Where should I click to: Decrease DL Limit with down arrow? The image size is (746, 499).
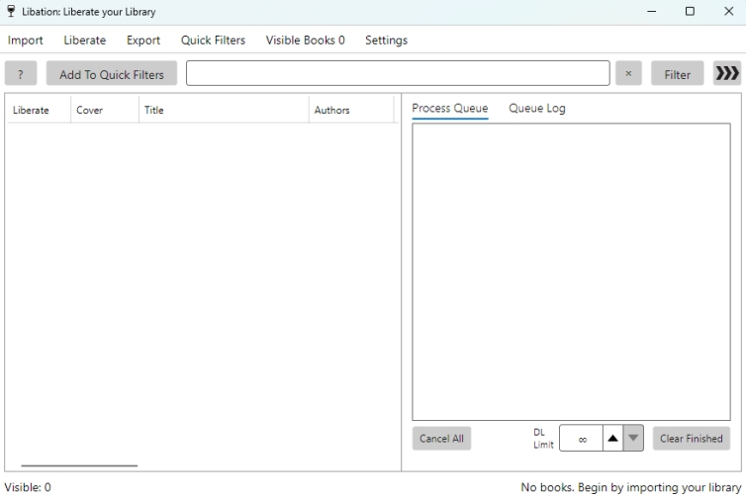coord(633,438)
